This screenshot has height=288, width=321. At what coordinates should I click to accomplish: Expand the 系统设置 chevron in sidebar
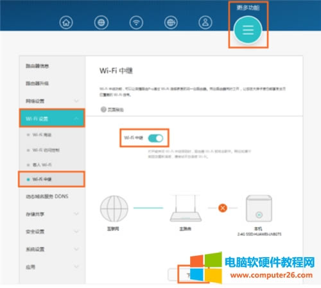(x=76, y=249)
